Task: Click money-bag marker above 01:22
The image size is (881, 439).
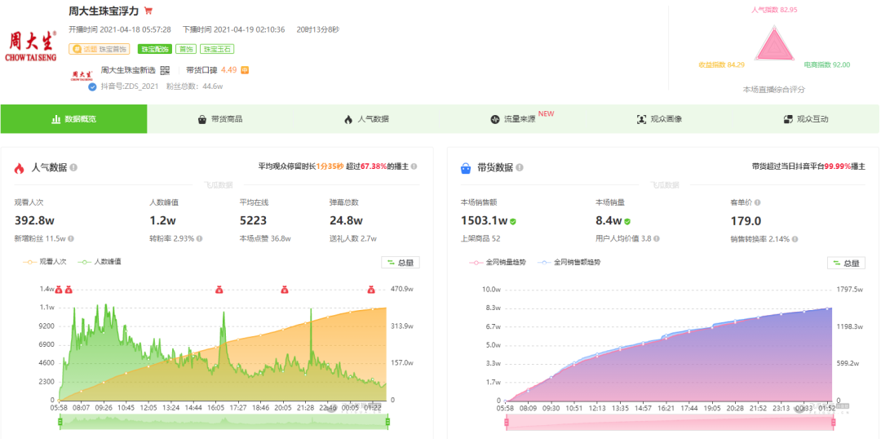Action: point(371,290)
